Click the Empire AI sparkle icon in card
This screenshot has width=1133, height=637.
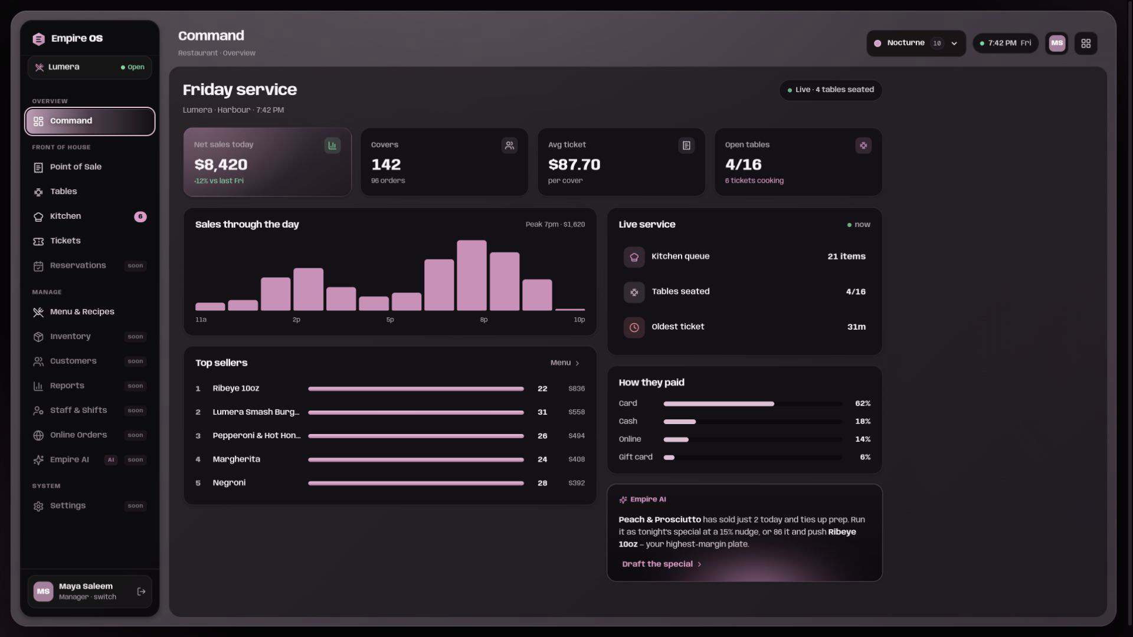623,500
